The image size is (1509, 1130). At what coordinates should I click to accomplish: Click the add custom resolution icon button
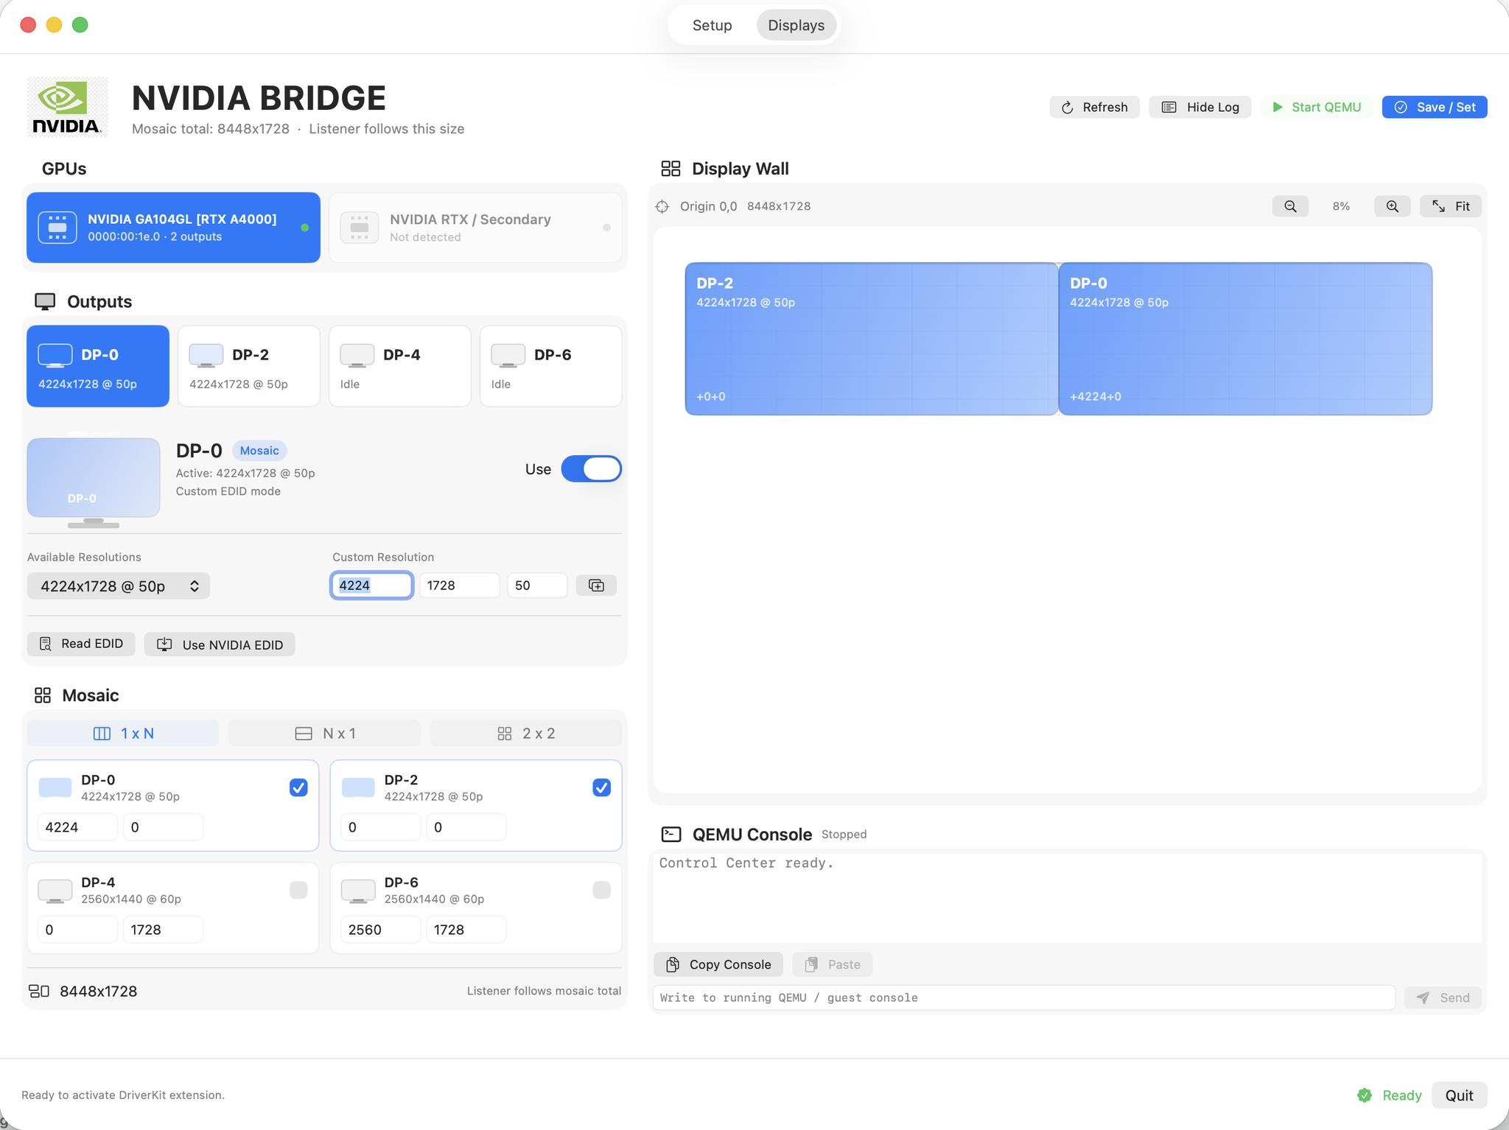[x=596, y=586]
